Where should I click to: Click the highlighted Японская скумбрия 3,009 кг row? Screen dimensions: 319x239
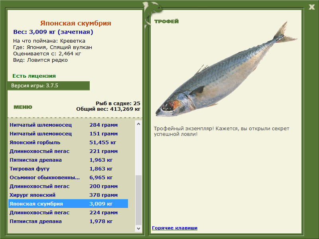(x=68, y=204)
